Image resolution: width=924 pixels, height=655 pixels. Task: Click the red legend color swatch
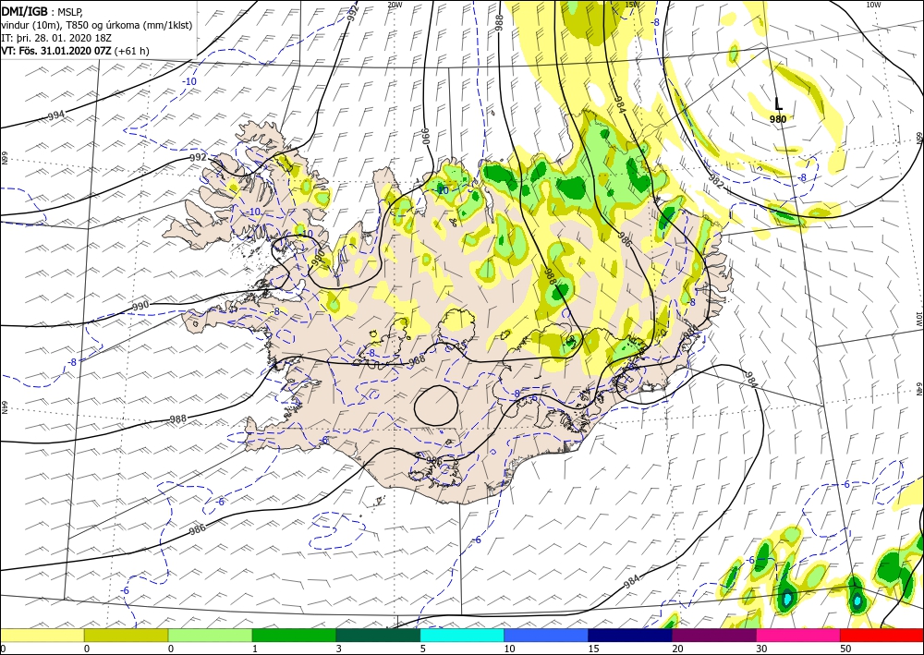(882, 636)
